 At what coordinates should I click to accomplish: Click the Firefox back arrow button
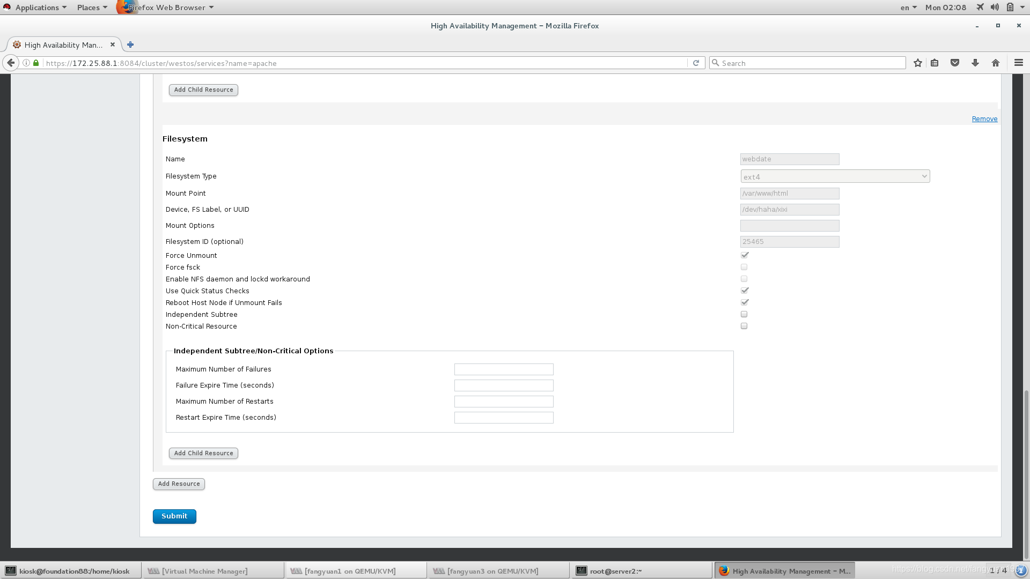click(11, 63)
